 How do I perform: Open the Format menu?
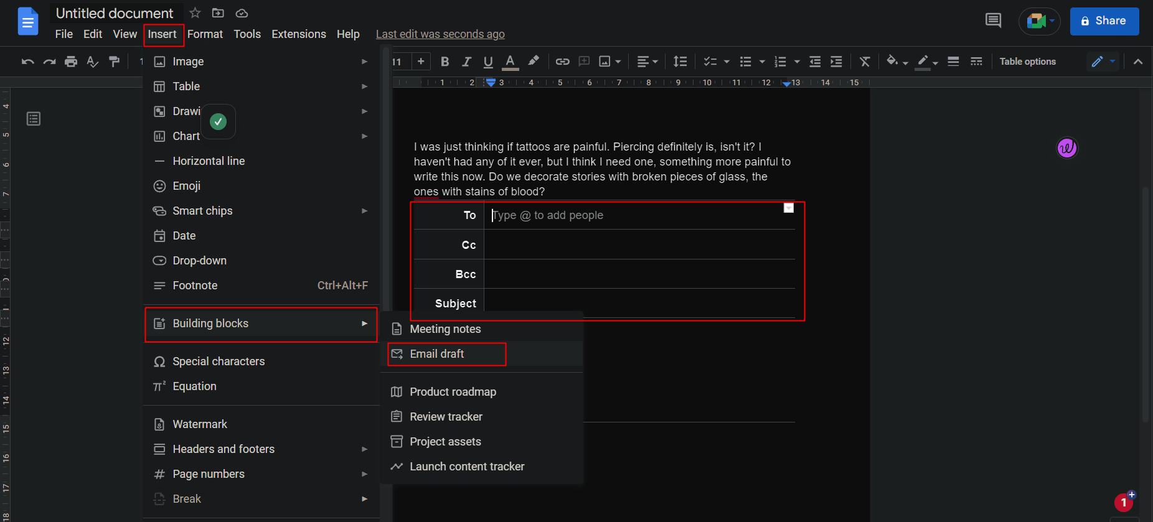[205, 34]
